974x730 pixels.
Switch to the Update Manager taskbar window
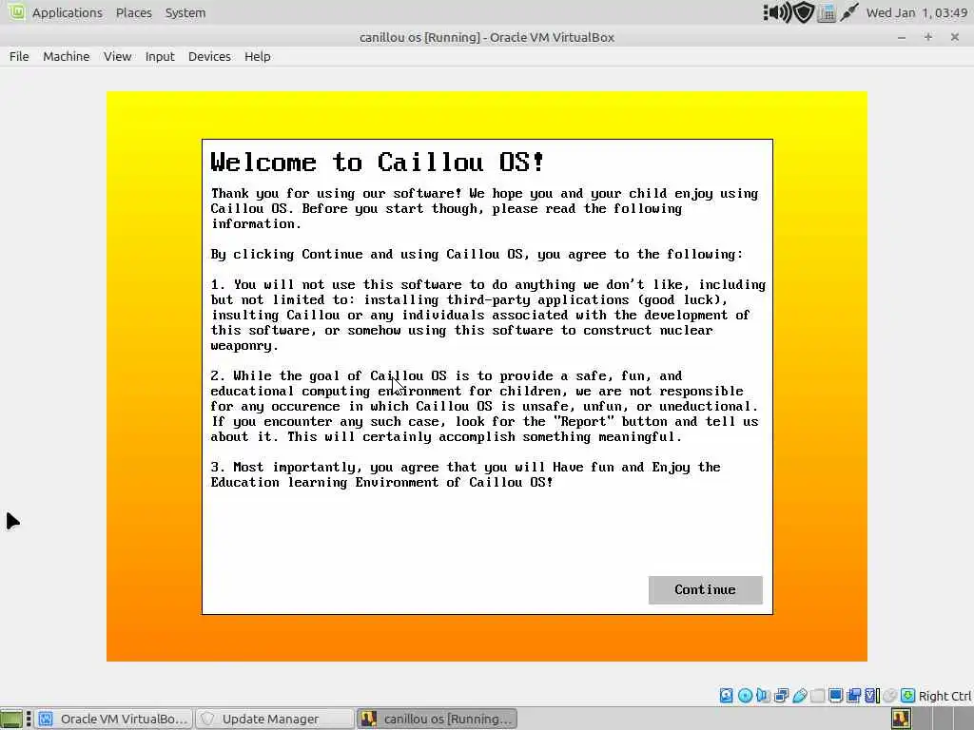click(x=275, y=719)
